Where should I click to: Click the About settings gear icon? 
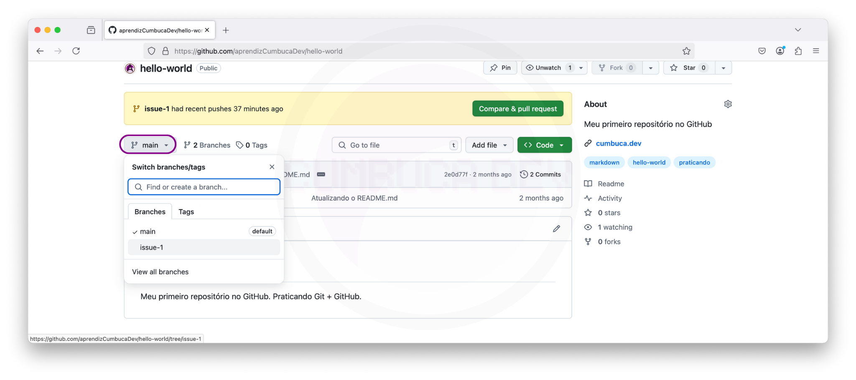click(x=728, y=104)
